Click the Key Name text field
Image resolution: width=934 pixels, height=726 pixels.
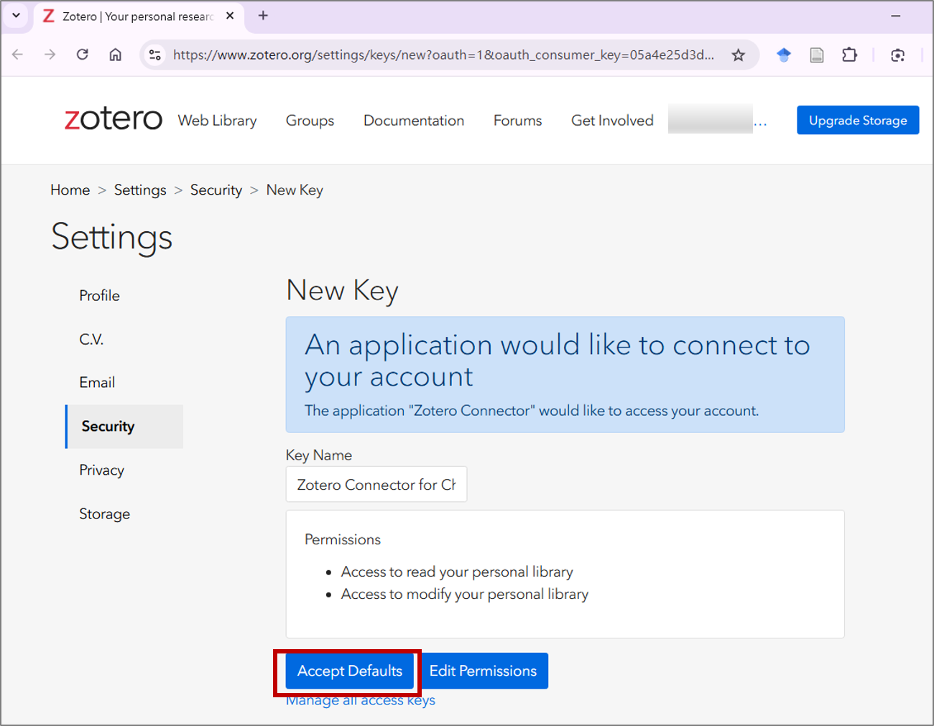point(376,485)
